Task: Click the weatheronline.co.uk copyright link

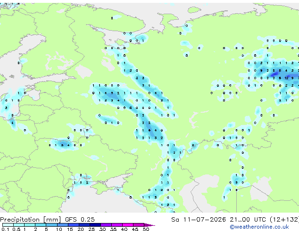Action: pos(259,227)
